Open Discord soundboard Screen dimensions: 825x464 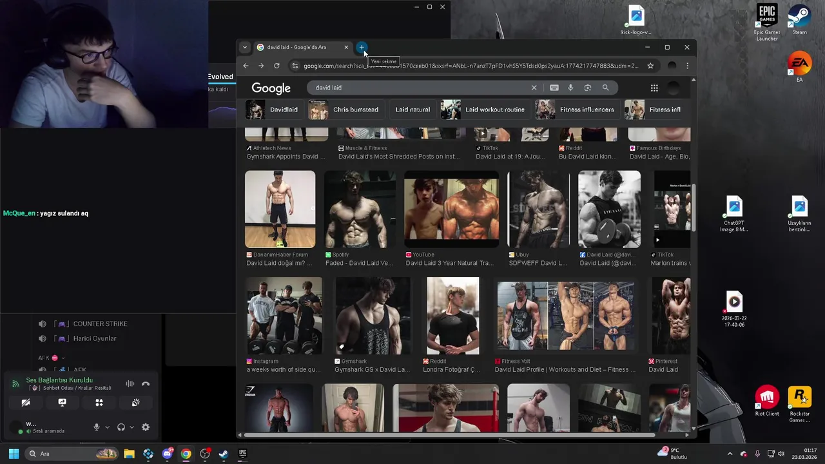[x=136, y=402]
